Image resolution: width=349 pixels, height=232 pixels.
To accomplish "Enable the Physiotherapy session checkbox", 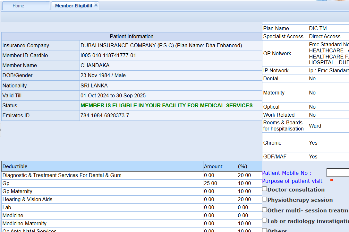I will tap(265, 199).
